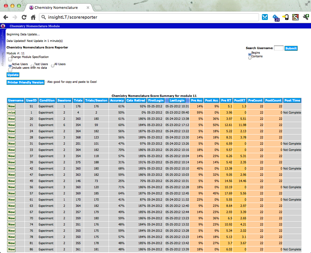Open the Printer Friendly Version

[x=26, y=82]
